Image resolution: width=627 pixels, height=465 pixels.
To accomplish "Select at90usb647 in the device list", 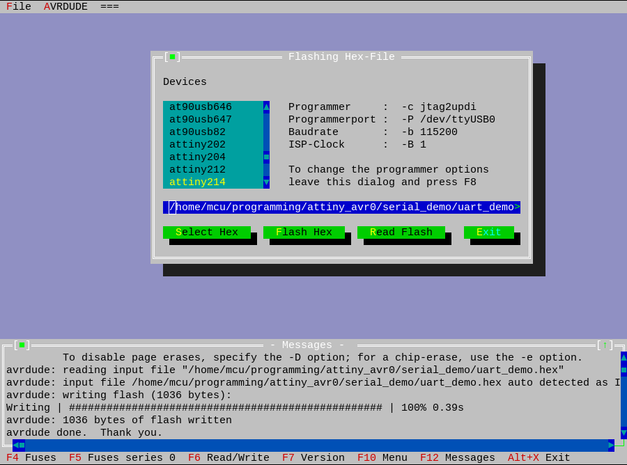I will coord(213,120).
